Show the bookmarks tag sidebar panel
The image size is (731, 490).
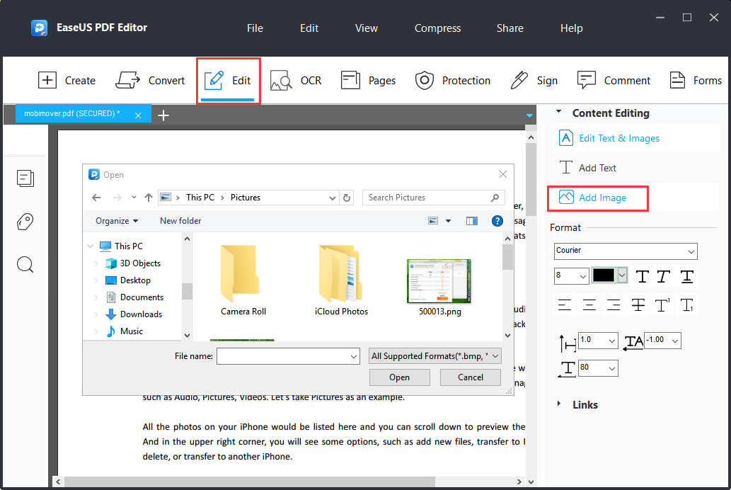pos(25,221)
